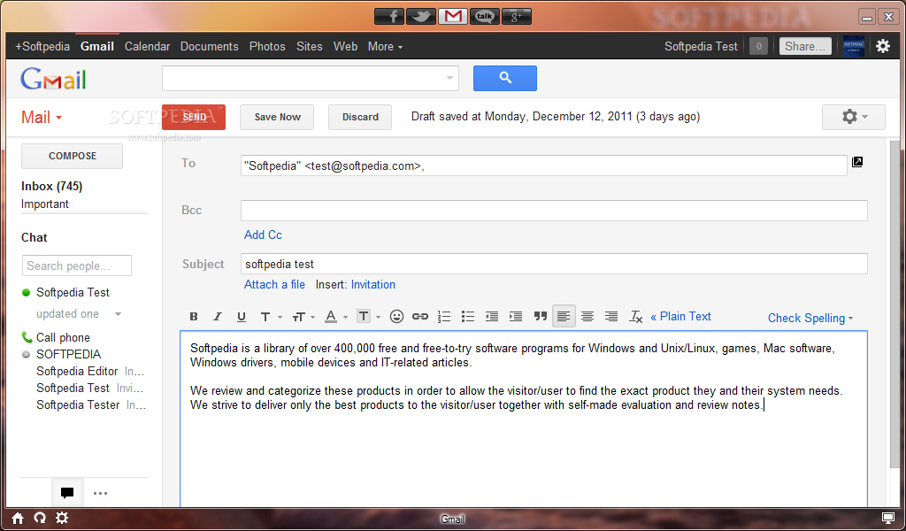Open Sites from the top bar
This screenshot has width=906, height=531.
click(309, 46)
